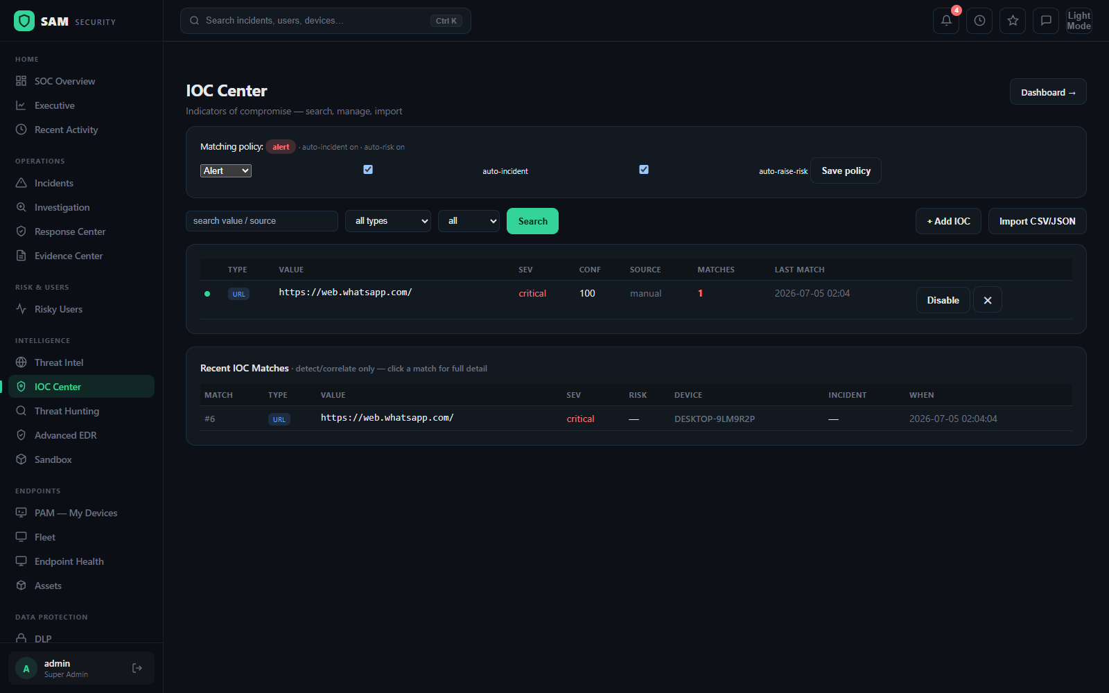Disable the web.whatsapp.com IOC

(943, 300)
